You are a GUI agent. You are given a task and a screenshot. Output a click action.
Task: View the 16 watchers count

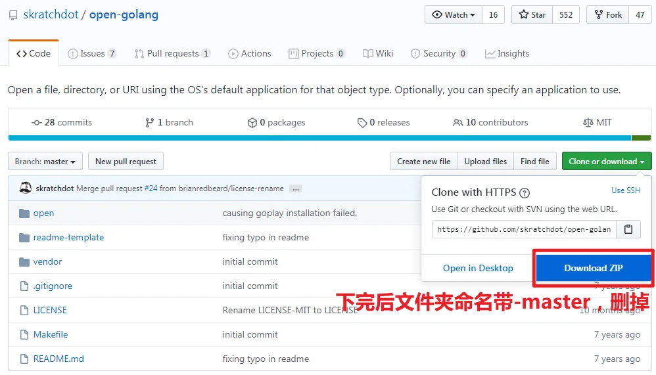(x=493, y=14)
